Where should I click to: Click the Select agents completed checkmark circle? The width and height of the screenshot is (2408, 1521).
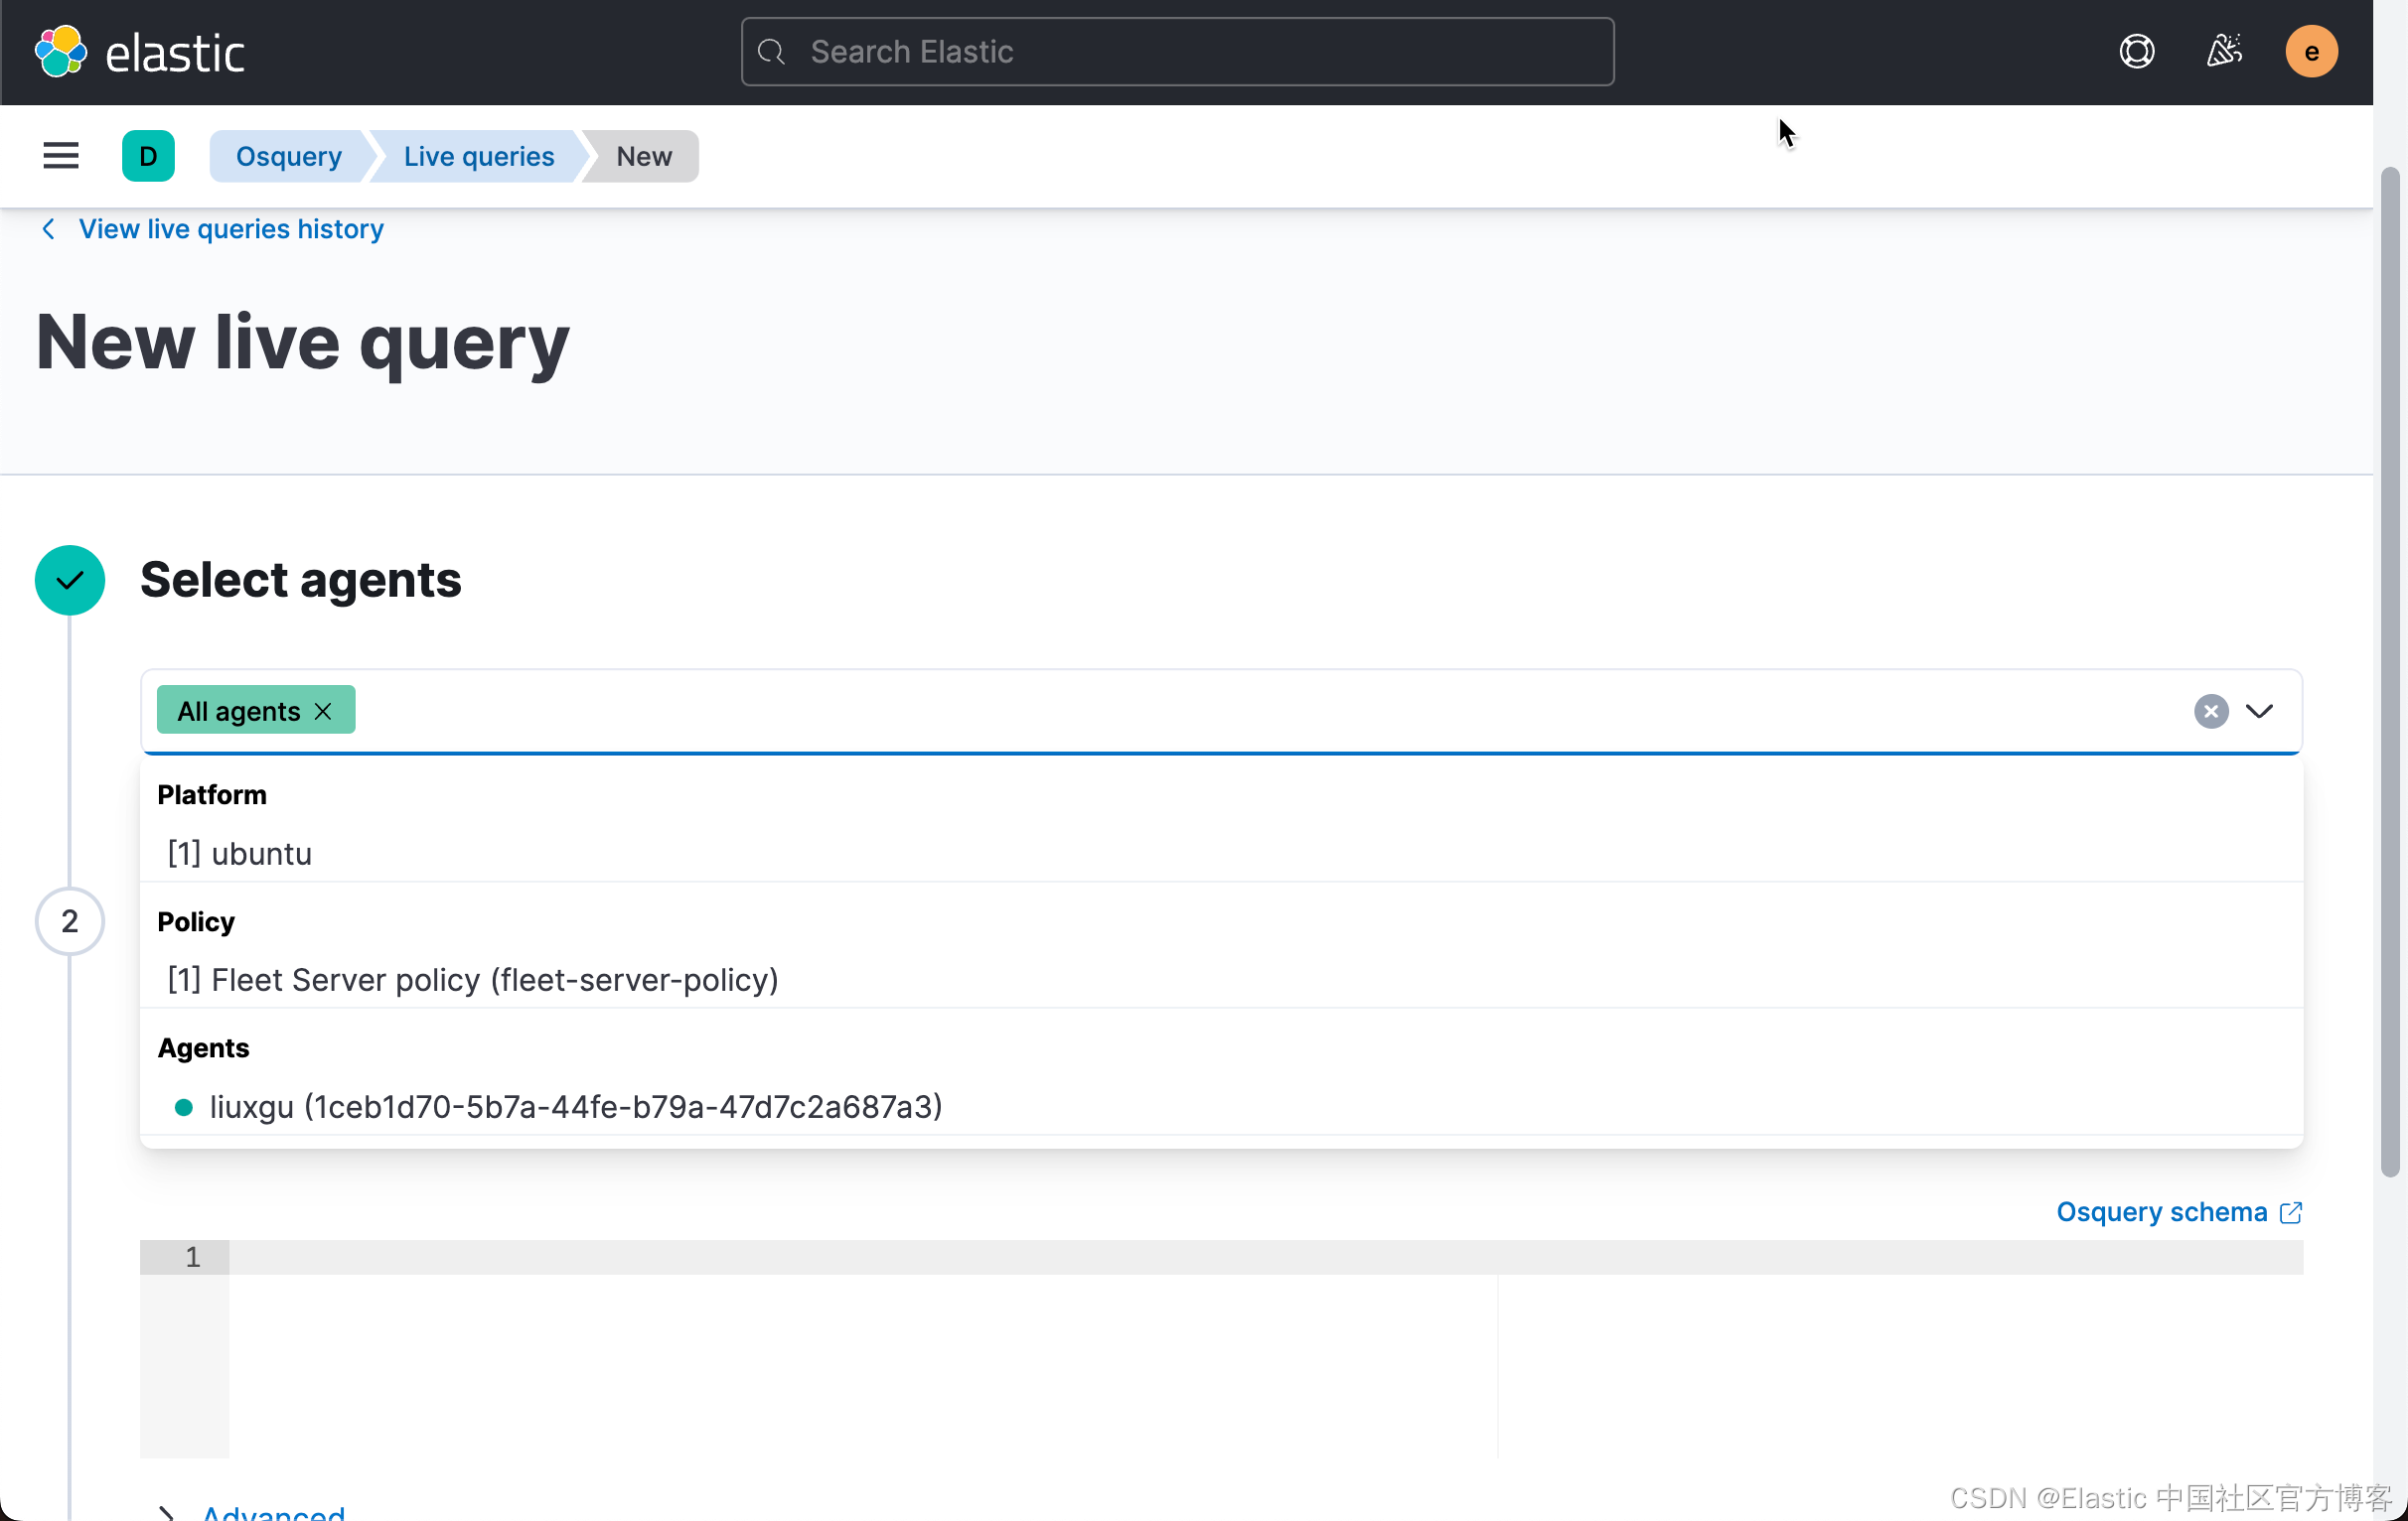point(69,580)
